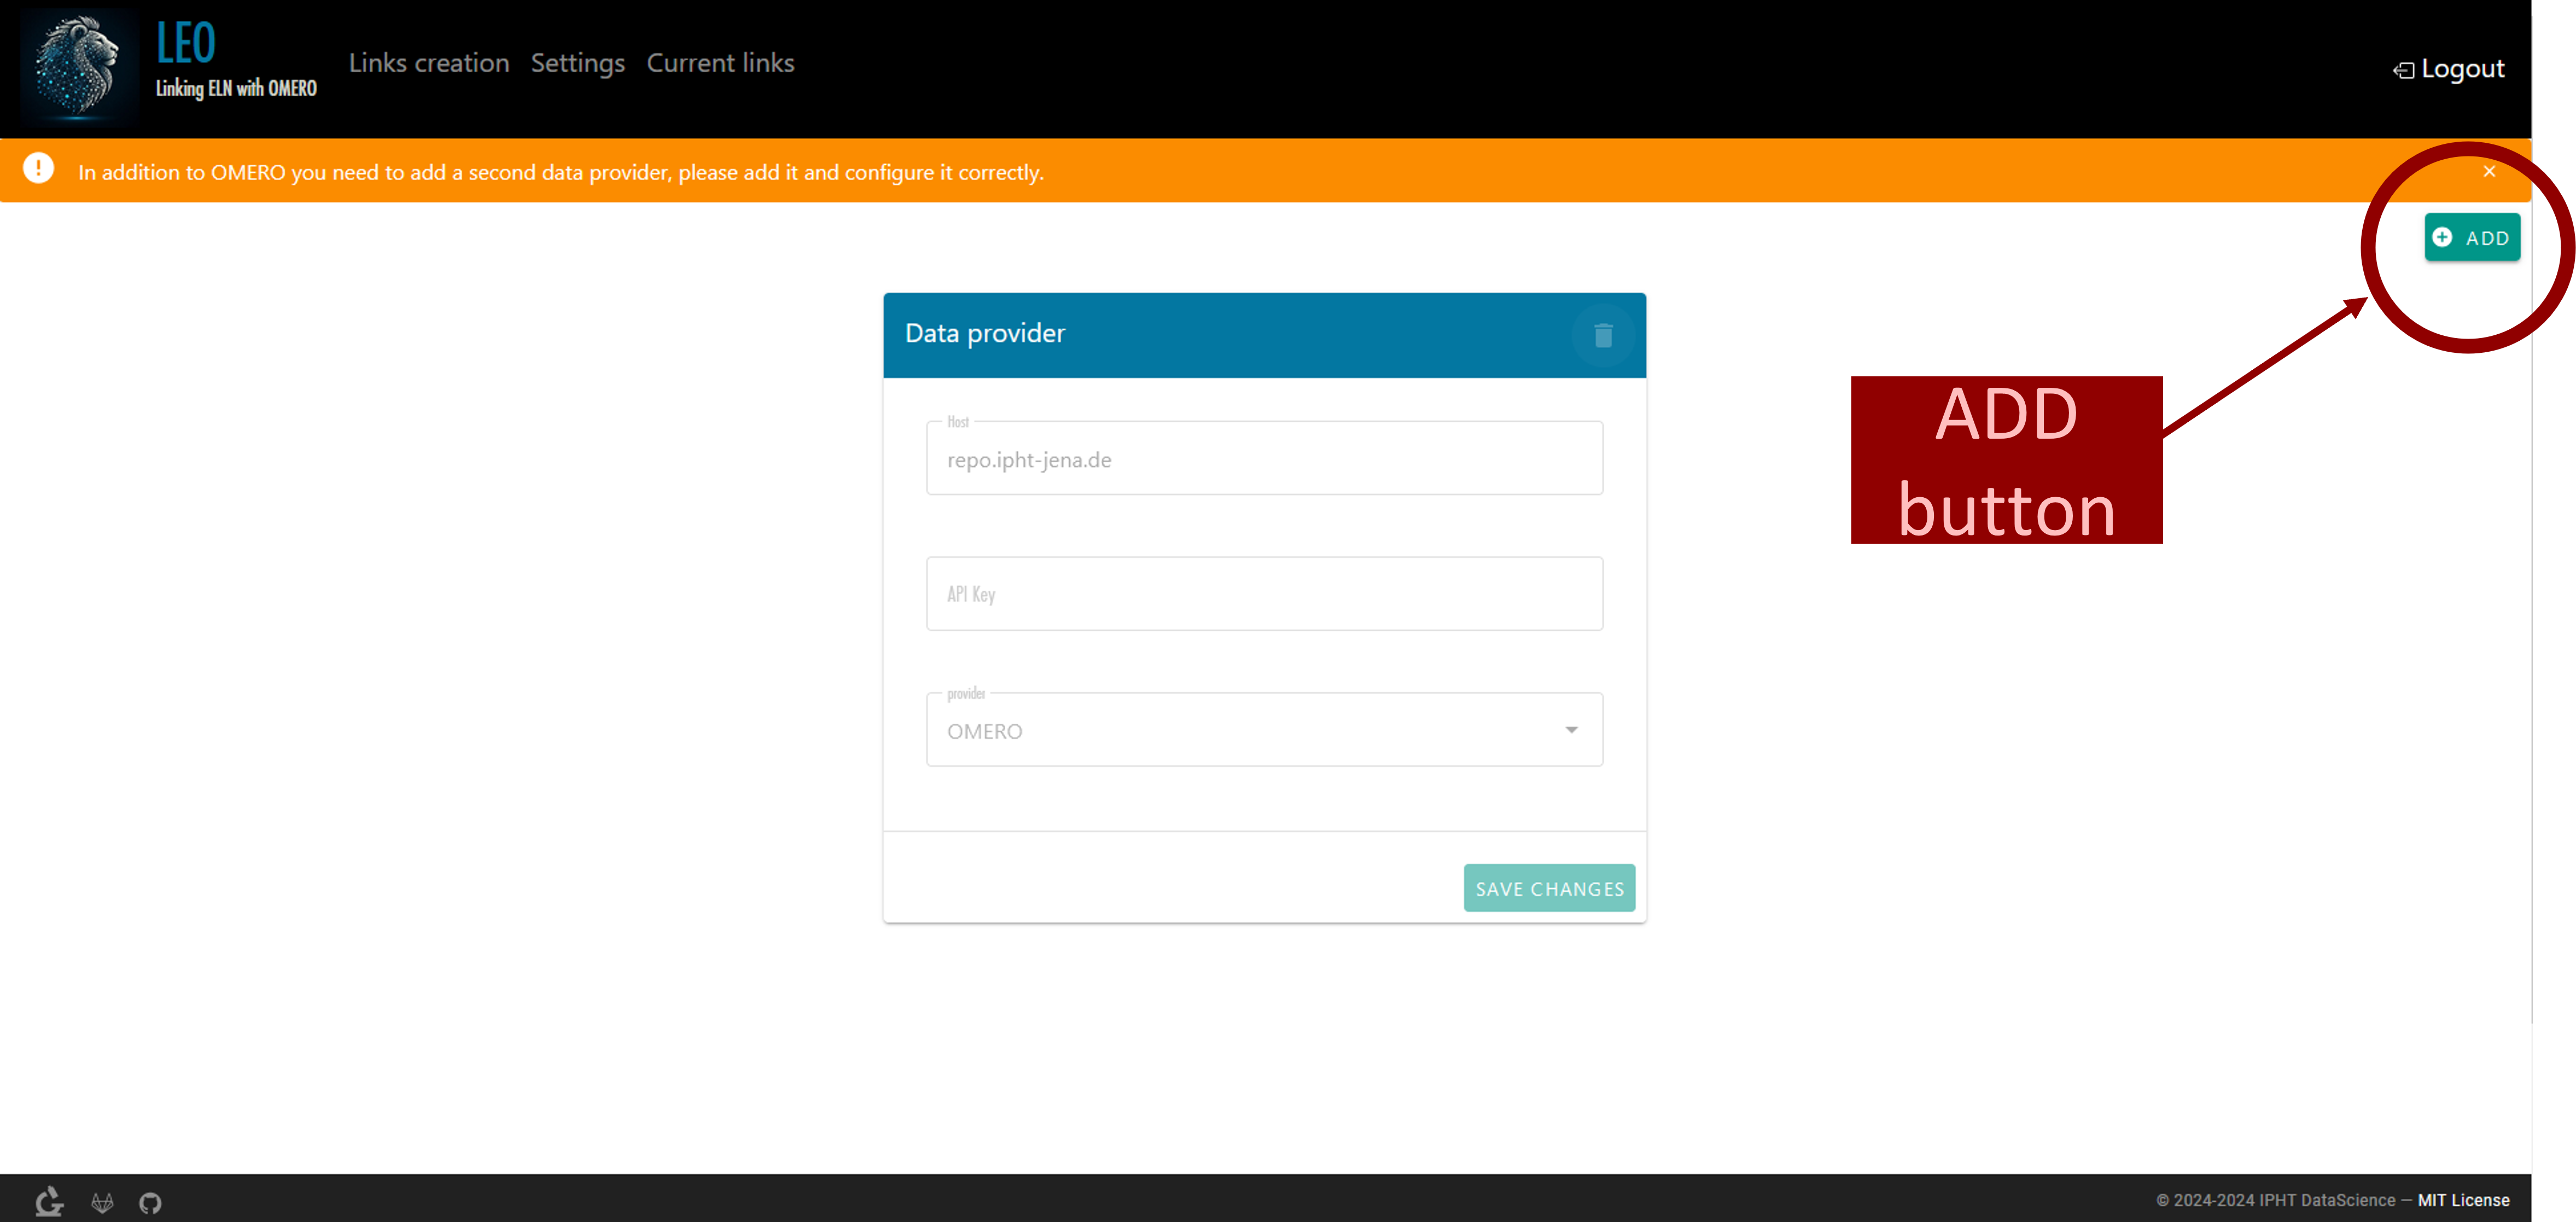Click the 'Linking ELN with OMERO' title text
The image size is (2576, 1222).
tap(236, 89)
